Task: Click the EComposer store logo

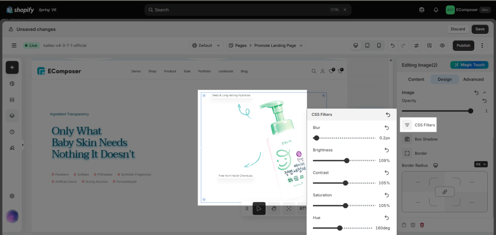Action: pos(59,71)
